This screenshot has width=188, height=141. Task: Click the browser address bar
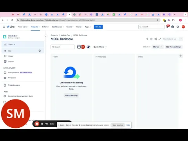click(x=88, y=20)
